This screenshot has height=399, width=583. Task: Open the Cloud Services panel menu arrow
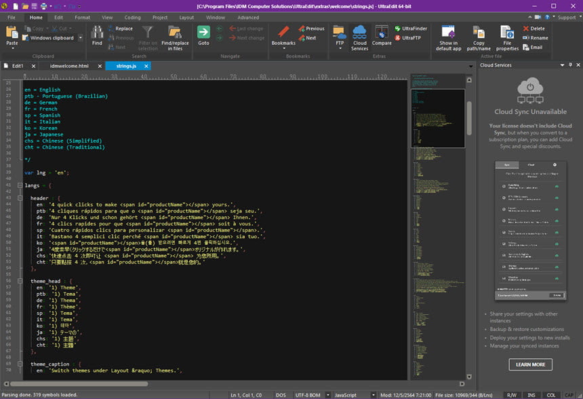(x=562, y=65)
